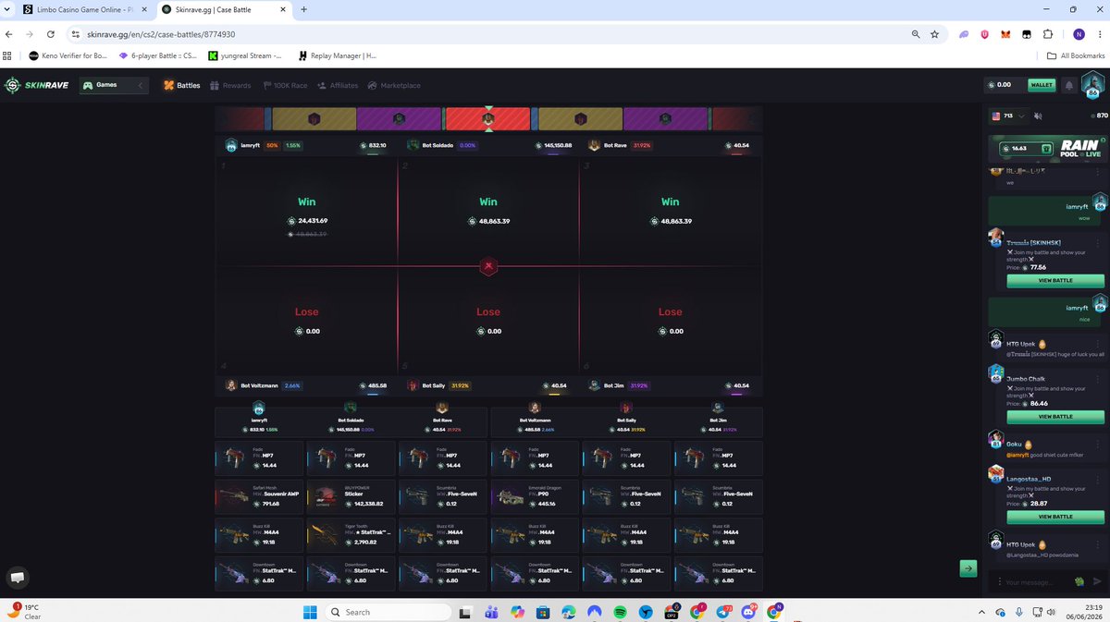Open the All Bookmarks folder
Image resolution: width=1110 pixels, height=622 pixels.
click(1076, 55)
